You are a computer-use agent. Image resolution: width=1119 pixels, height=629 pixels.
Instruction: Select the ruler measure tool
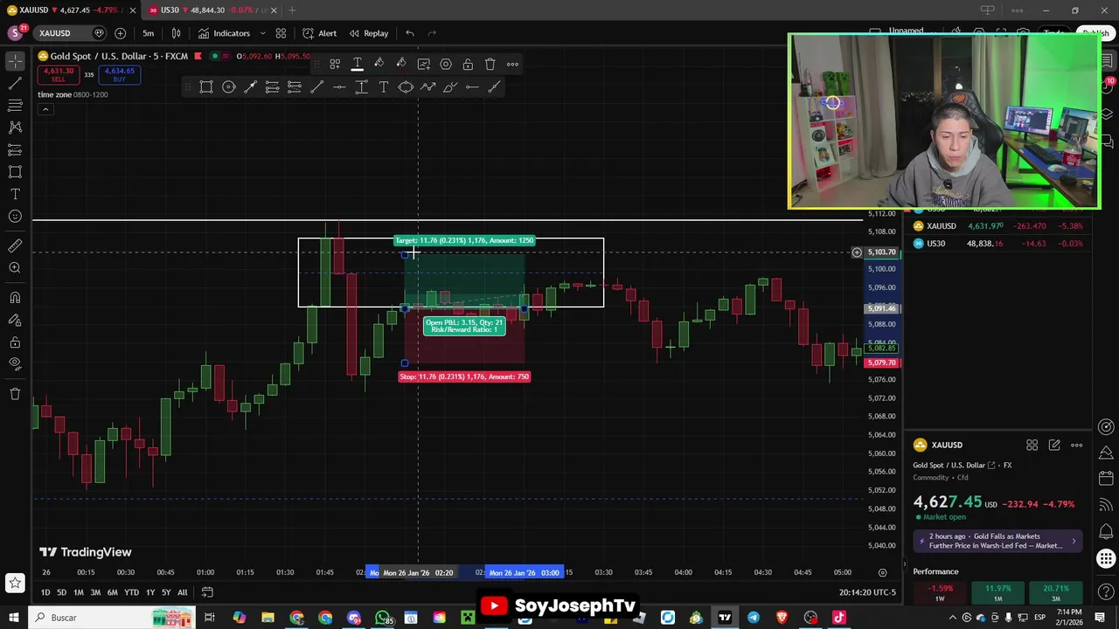15,246
